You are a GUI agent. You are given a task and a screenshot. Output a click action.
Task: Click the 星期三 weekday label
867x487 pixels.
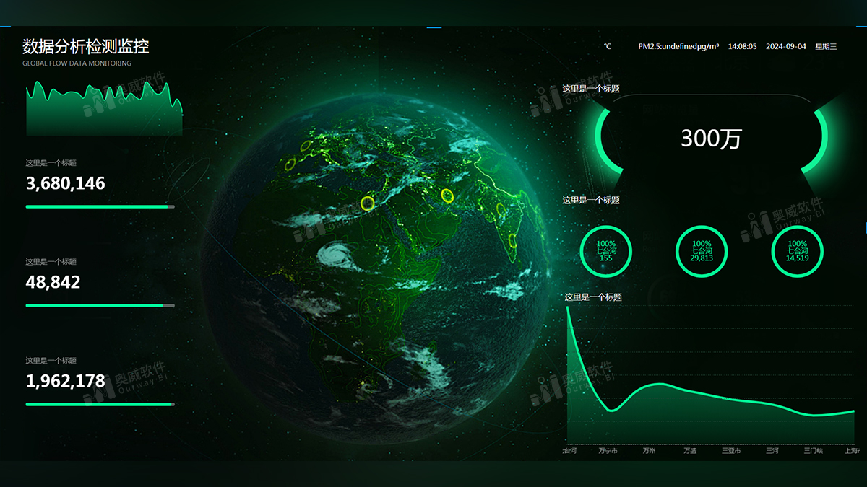tap(826, 46)
